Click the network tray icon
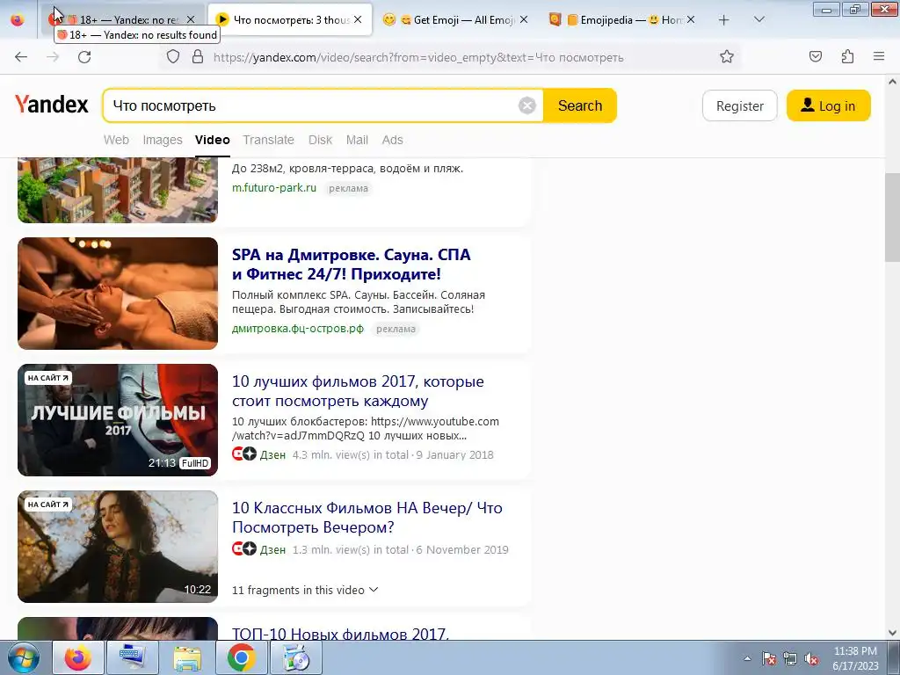This screenshot has width=900, height=675. point(790,659)
